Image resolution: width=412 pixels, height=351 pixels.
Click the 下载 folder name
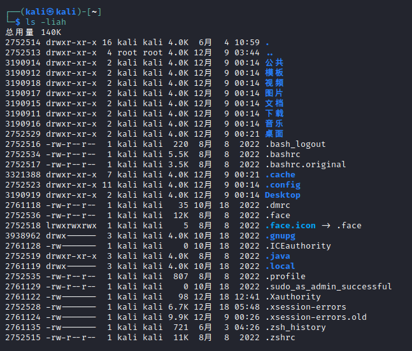[274, 113]
